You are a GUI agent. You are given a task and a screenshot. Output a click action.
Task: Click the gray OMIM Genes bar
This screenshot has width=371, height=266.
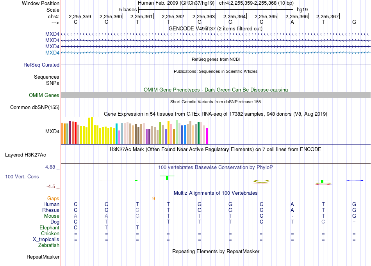(x=216, y=95)
